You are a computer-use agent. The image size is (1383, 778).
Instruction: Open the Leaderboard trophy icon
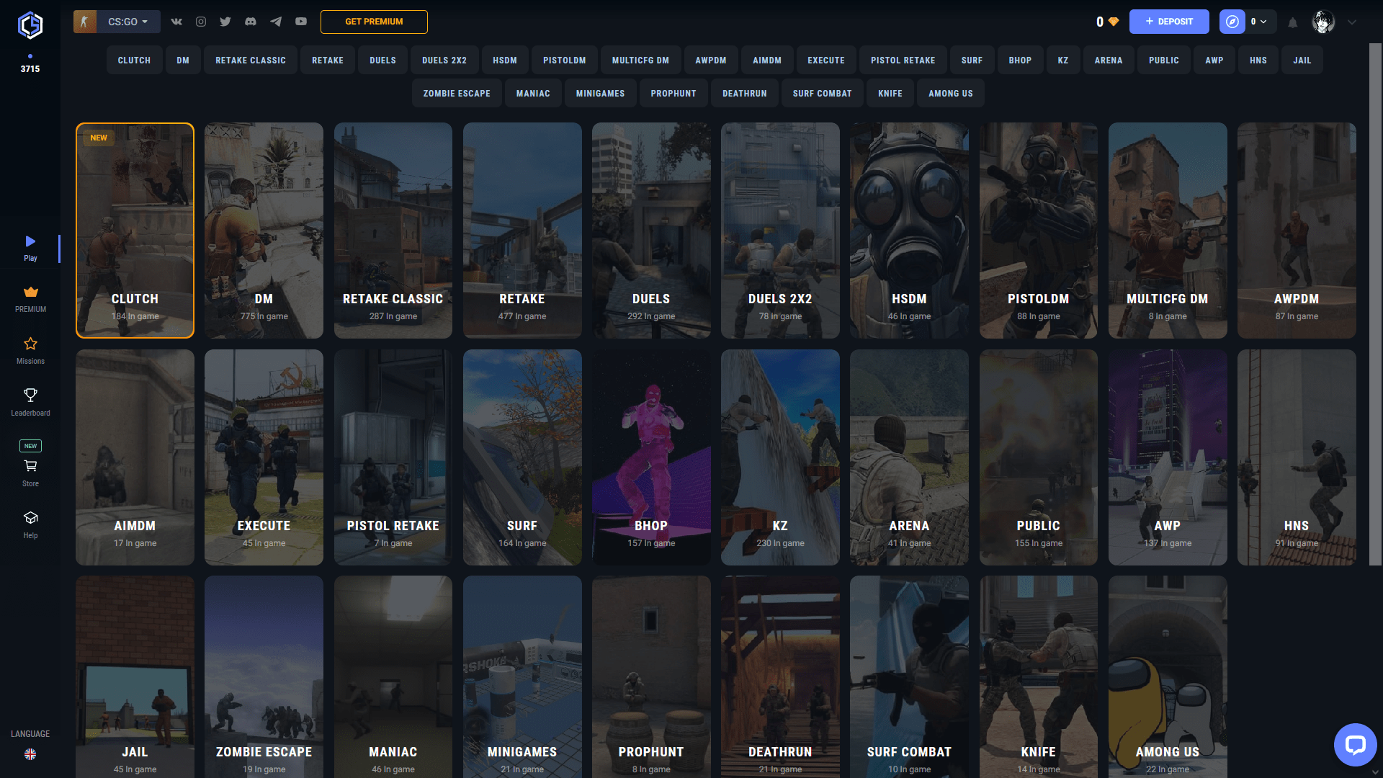(x=30, y=396)
